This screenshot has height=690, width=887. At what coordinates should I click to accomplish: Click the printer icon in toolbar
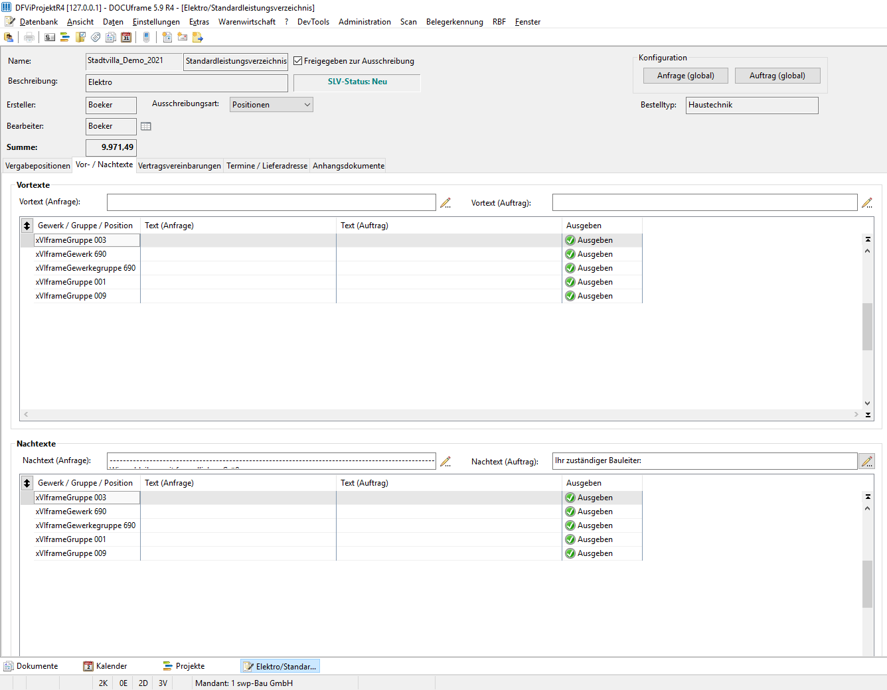29,37
